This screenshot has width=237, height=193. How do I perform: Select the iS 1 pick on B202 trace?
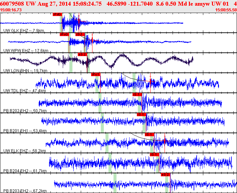pyautogui.click(x=137, y=94)
